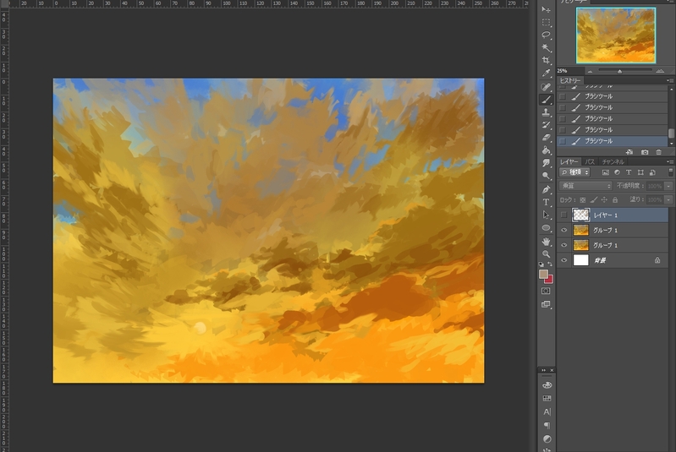Screen dimensions: 676x452
Task: Reset to default foreground and background colors
Action: click(x=541, y=264)
